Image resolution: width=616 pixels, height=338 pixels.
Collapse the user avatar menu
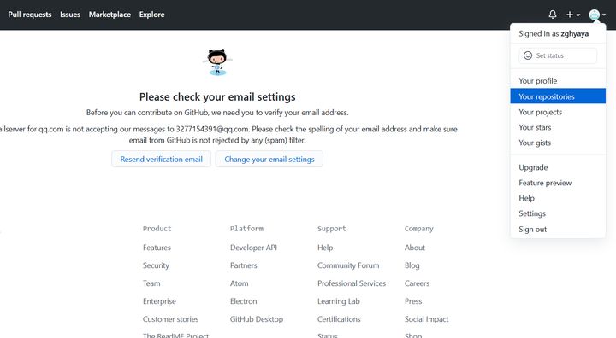click(x=597, y=15)
